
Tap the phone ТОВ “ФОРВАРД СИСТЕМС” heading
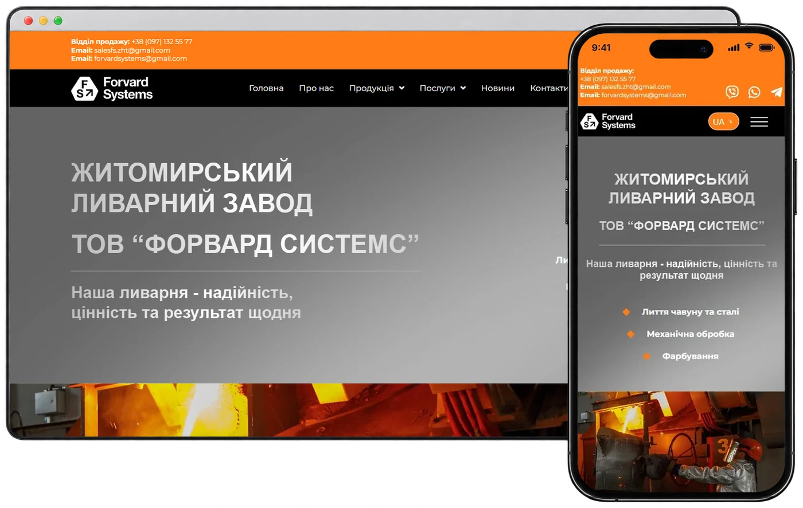tap(681, 226)
